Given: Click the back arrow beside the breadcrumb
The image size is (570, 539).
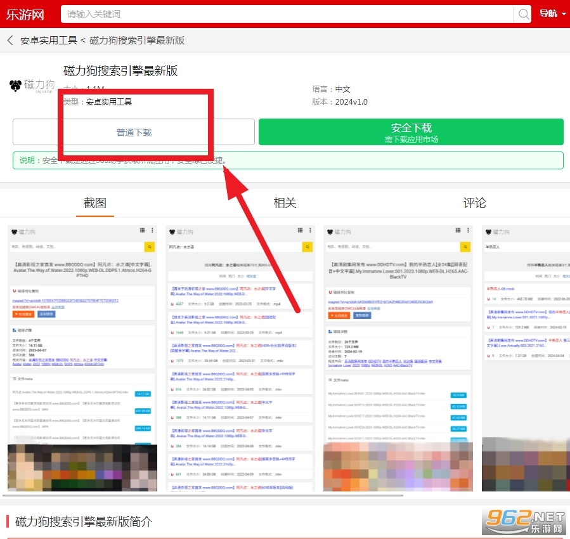Looking at the screenshot, I should pos(9,39).
